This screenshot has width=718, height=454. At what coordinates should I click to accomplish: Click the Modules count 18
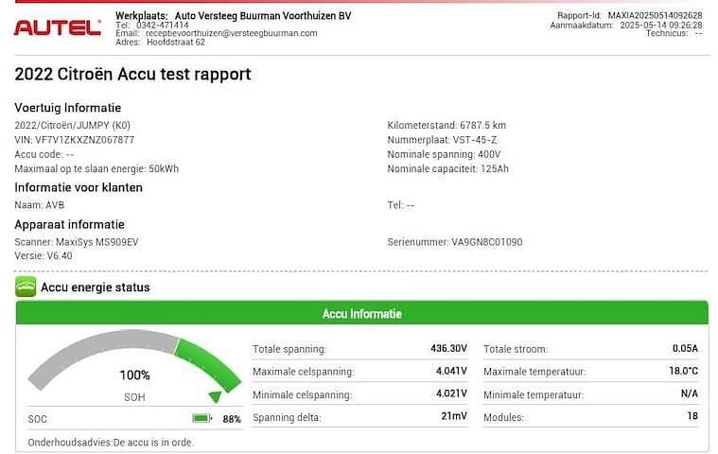point(692,417)
